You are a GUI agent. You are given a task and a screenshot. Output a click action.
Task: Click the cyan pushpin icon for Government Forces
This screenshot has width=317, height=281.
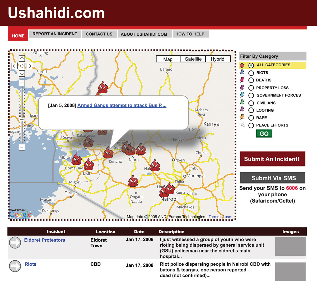[242, 95]
